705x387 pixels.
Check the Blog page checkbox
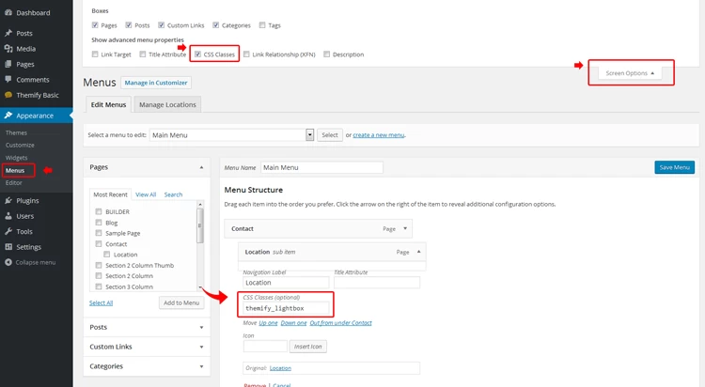click(x=99, y=223)
